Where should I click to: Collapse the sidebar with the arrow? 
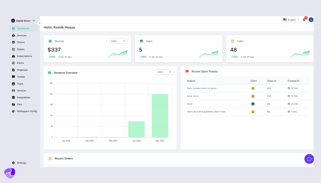coord(40,23)
